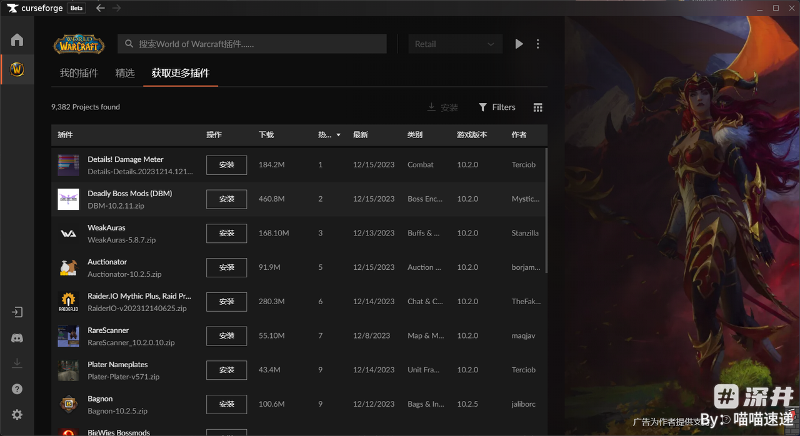800x436 pixels.
Task: Click the addon list vertical scrollbar
Action: 546,211
